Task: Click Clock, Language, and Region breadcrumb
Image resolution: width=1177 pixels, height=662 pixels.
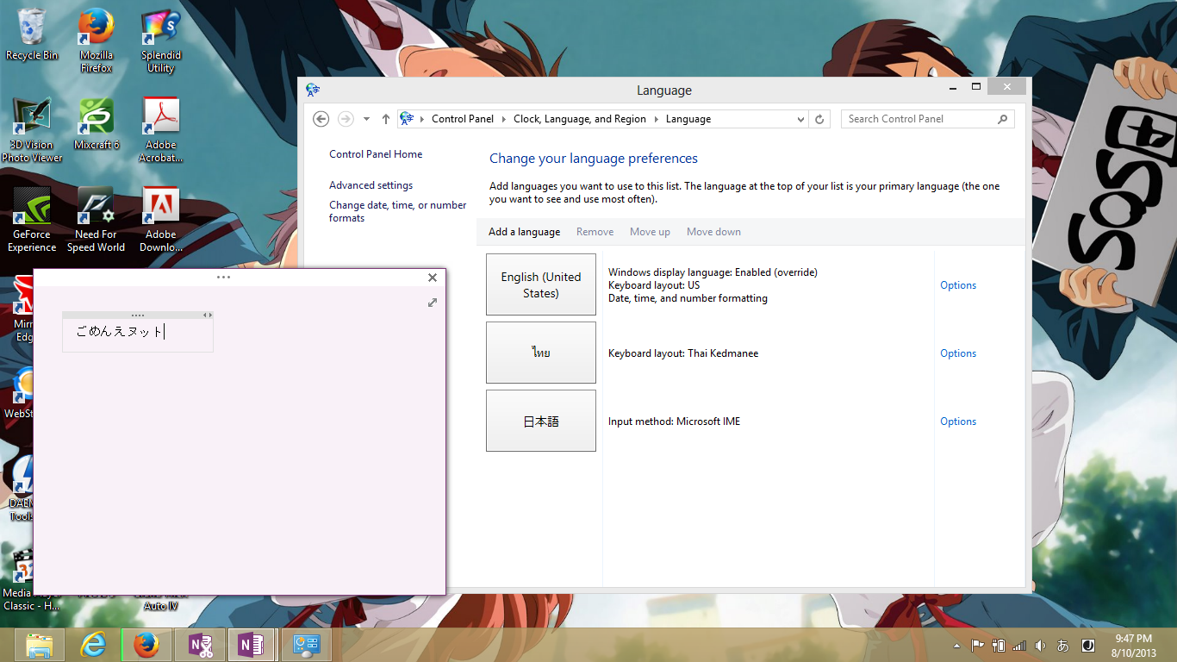Action: pyautogui.click(x=580, y=119)
